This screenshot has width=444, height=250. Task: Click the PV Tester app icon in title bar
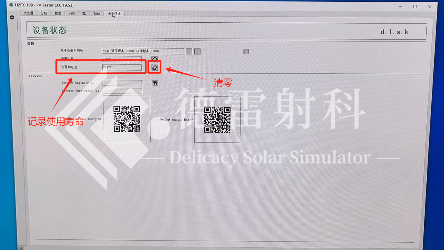(11, 5)
